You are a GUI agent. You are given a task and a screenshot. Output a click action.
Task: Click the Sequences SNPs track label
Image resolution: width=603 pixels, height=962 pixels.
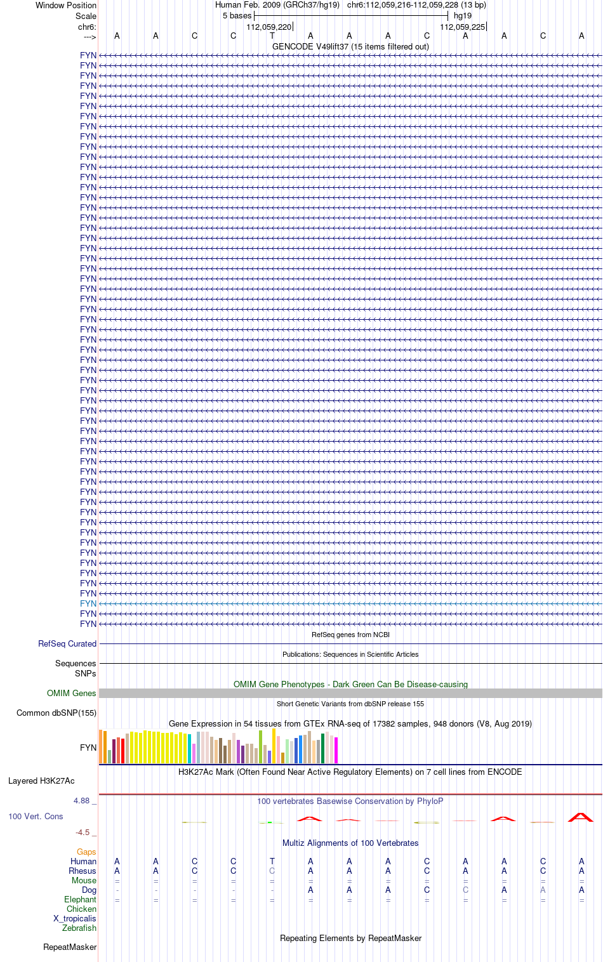[x=76, y=668]
